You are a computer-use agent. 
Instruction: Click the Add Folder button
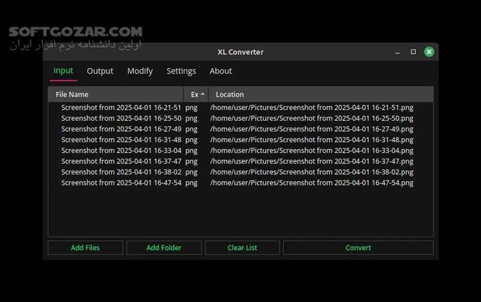[x=164, y=248]
